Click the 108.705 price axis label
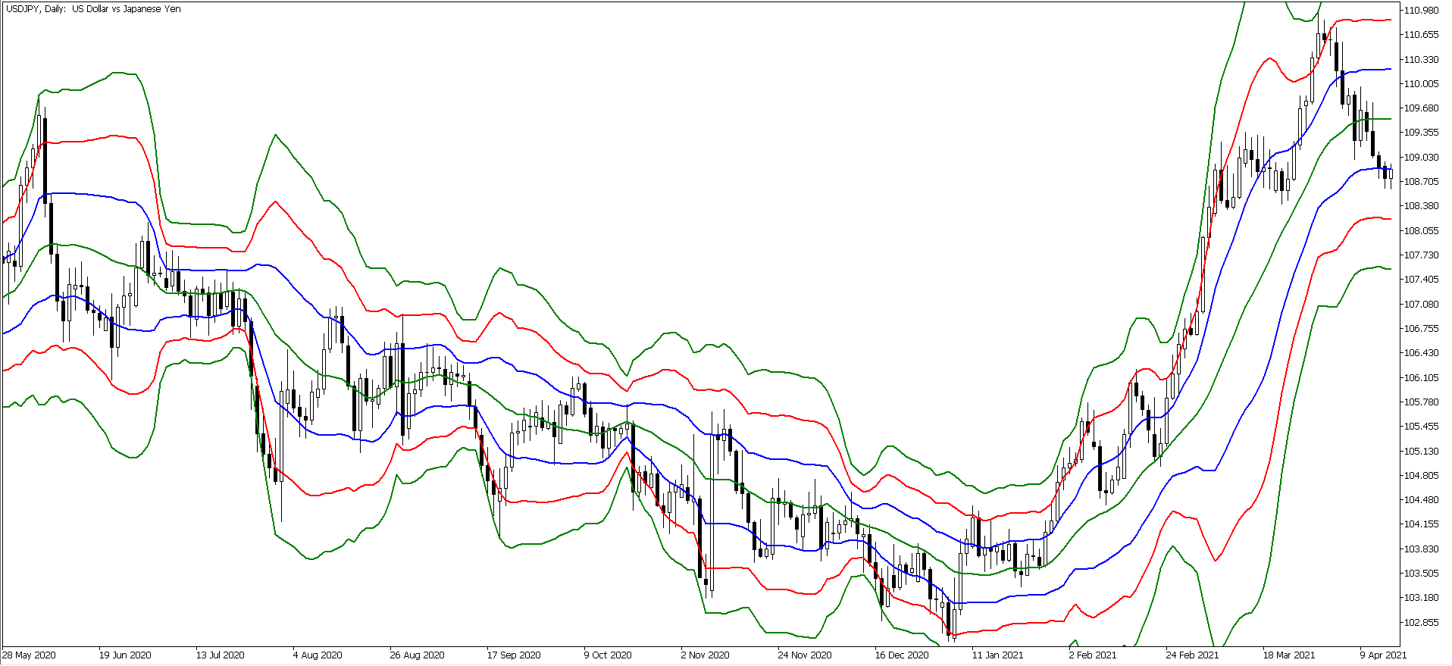The height and width of the screenshot is (666, 1452). [x=1421, y=181]
